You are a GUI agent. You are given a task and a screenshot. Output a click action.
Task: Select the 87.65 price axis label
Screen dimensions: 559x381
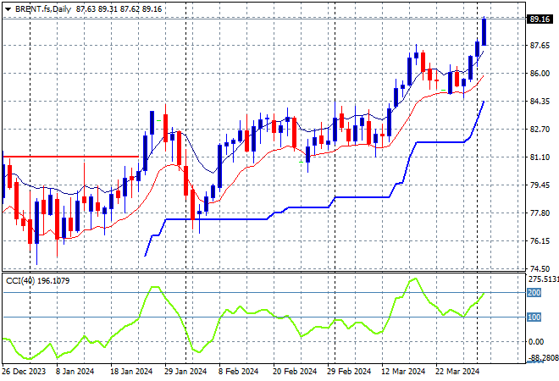coord(540,45)
